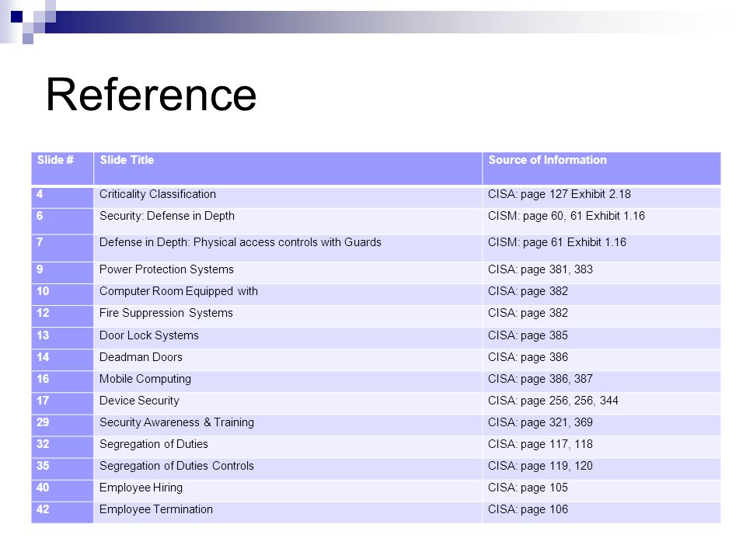Select 'Employee Hiring' cell
The width and height of the screenshot is (746, 559).
click(x=288, y=491)
